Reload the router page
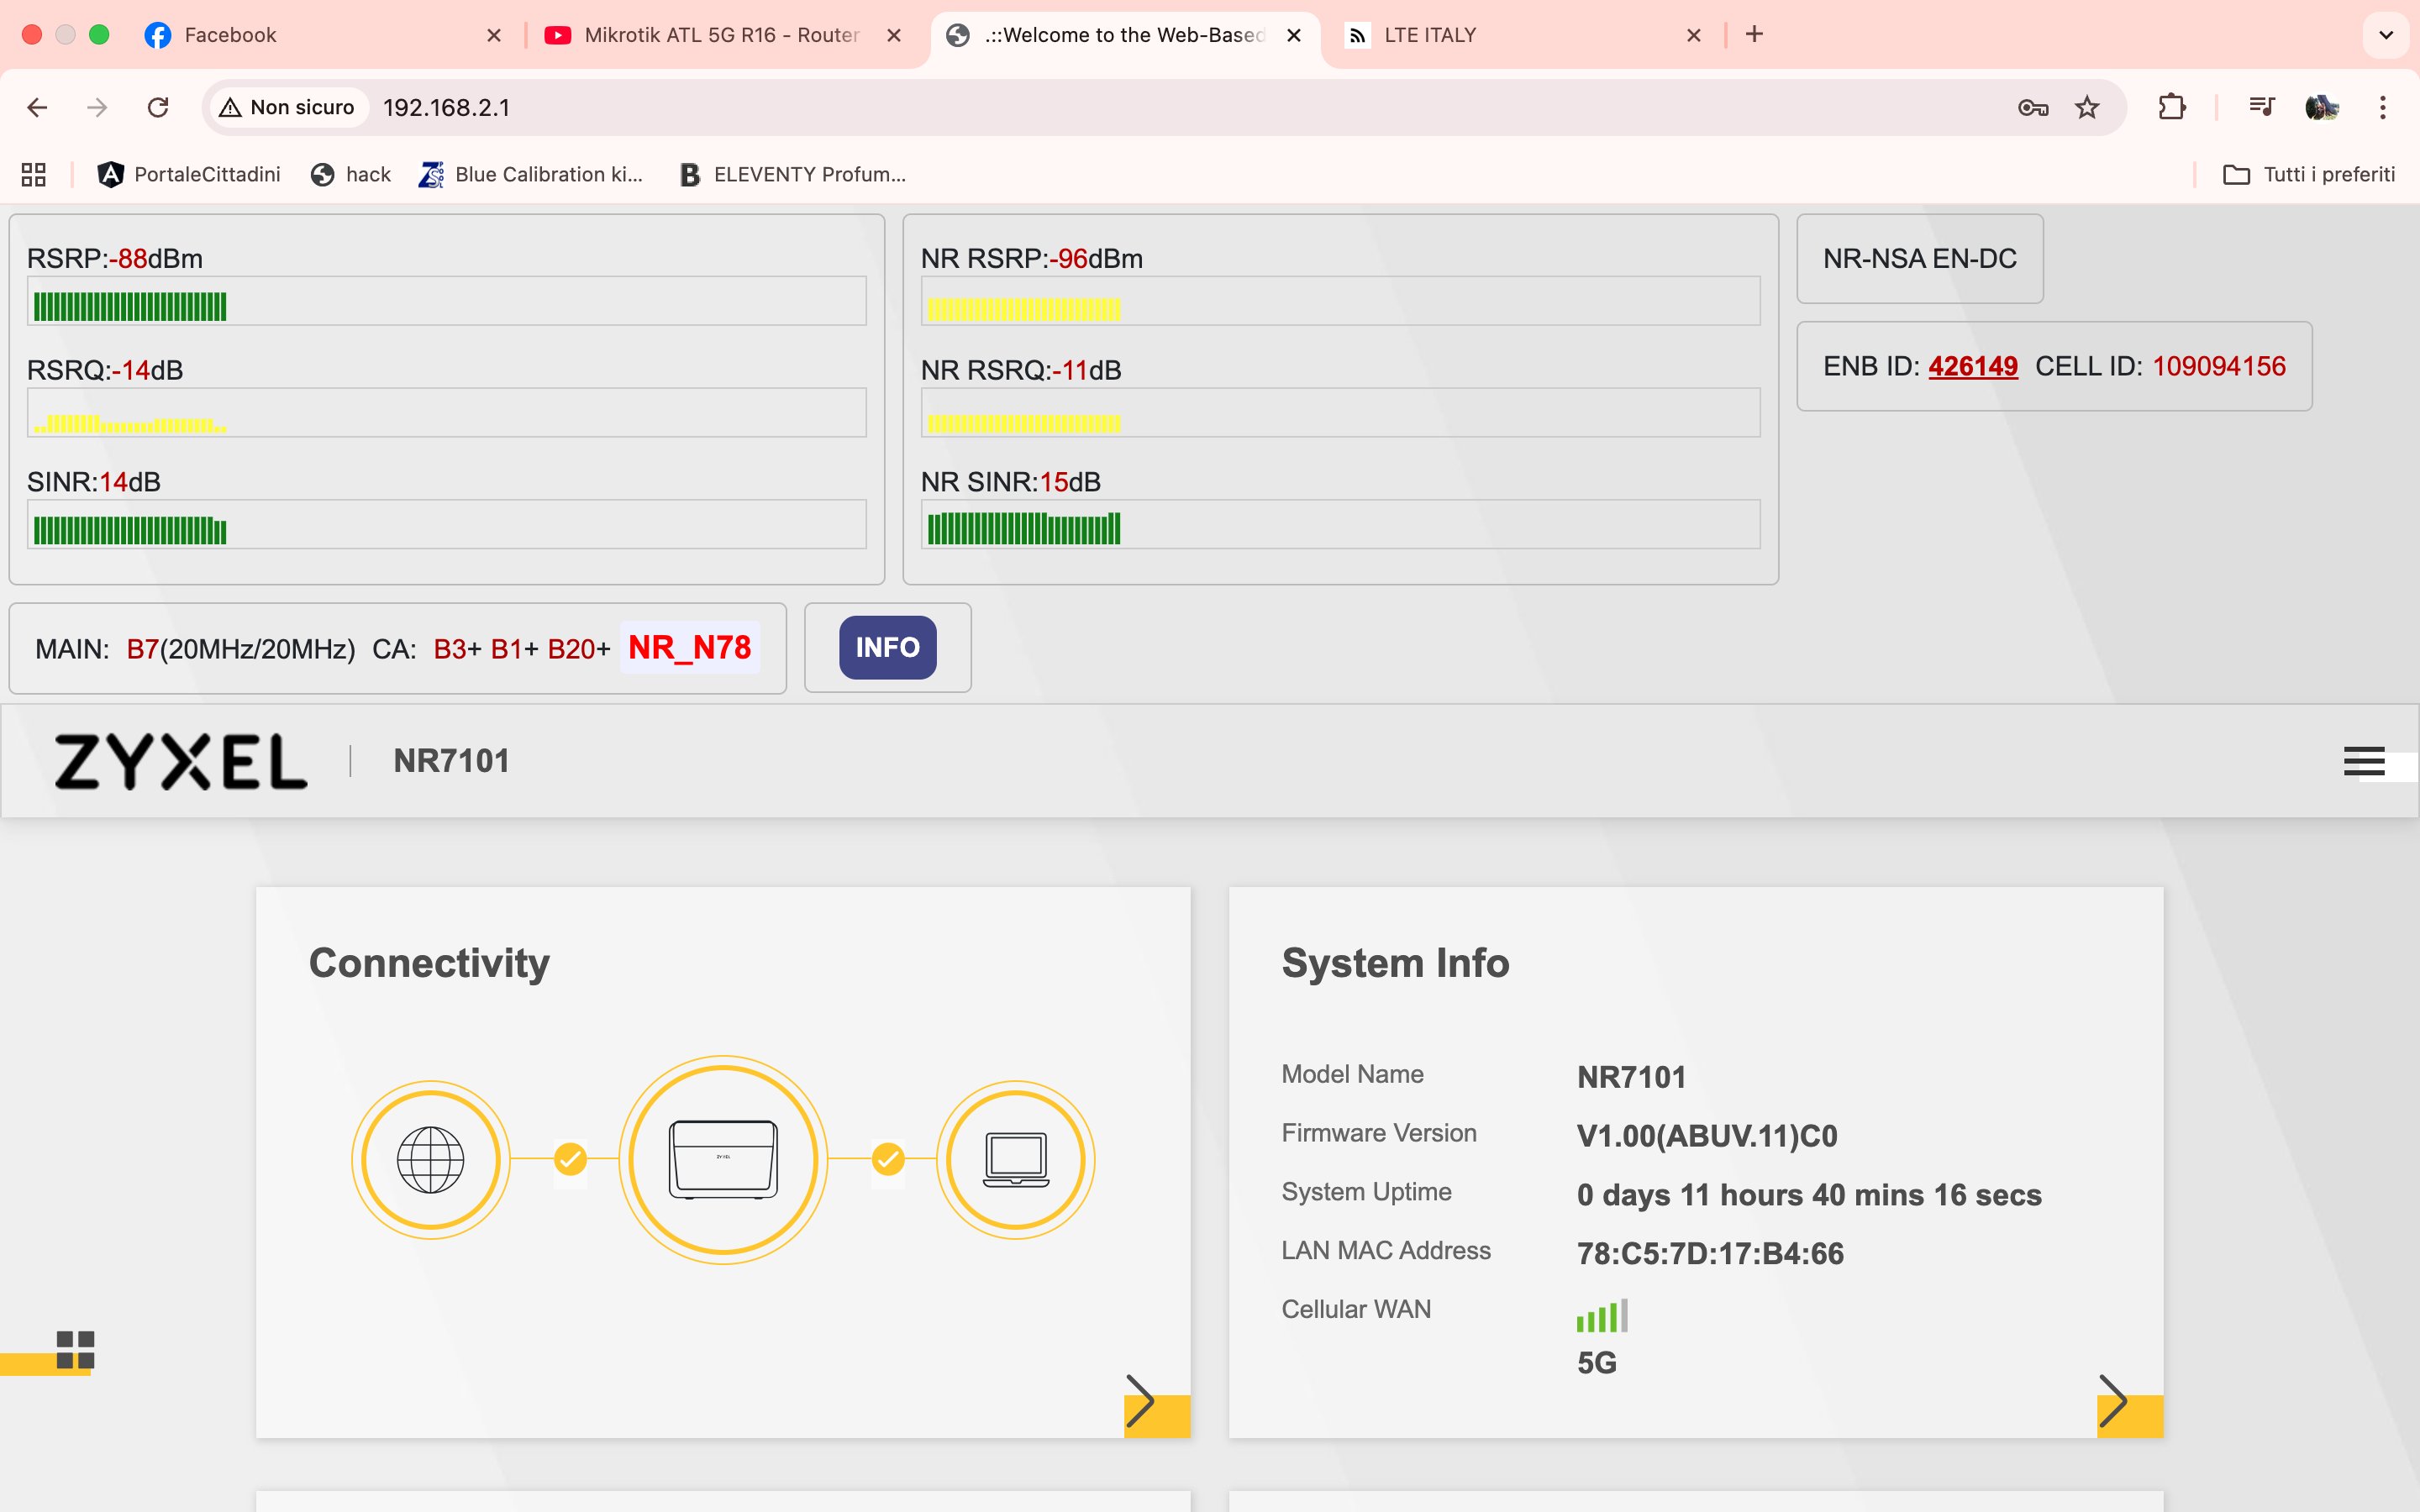 tap(158, 107)
